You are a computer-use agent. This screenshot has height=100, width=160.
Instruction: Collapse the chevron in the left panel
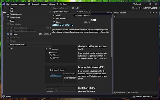click(5, 18)
